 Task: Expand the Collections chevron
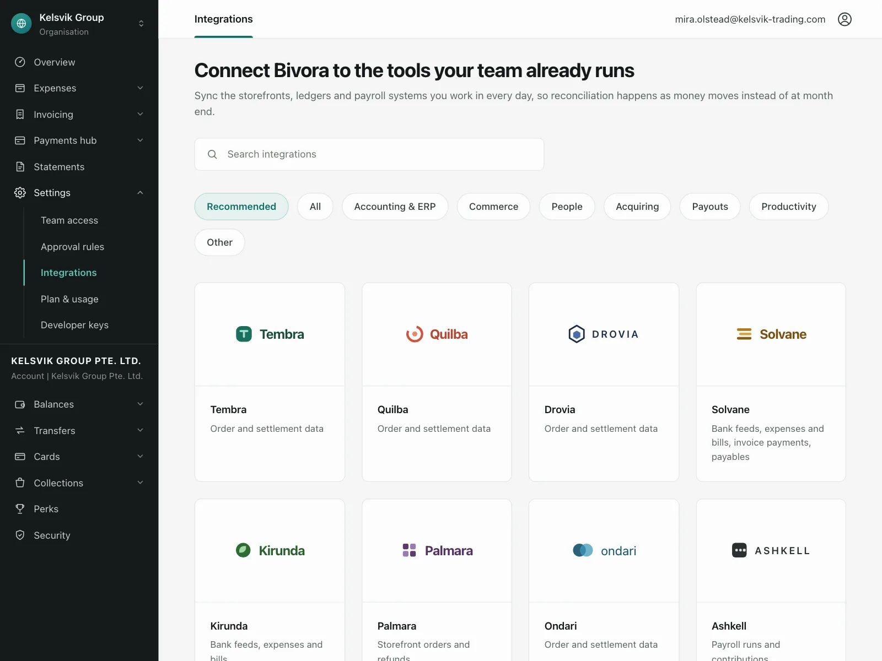(140, 483)
